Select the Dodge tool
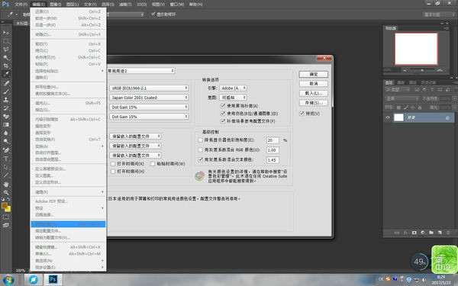This screenshot has width=458, height=286. click(x=6, y=141)
